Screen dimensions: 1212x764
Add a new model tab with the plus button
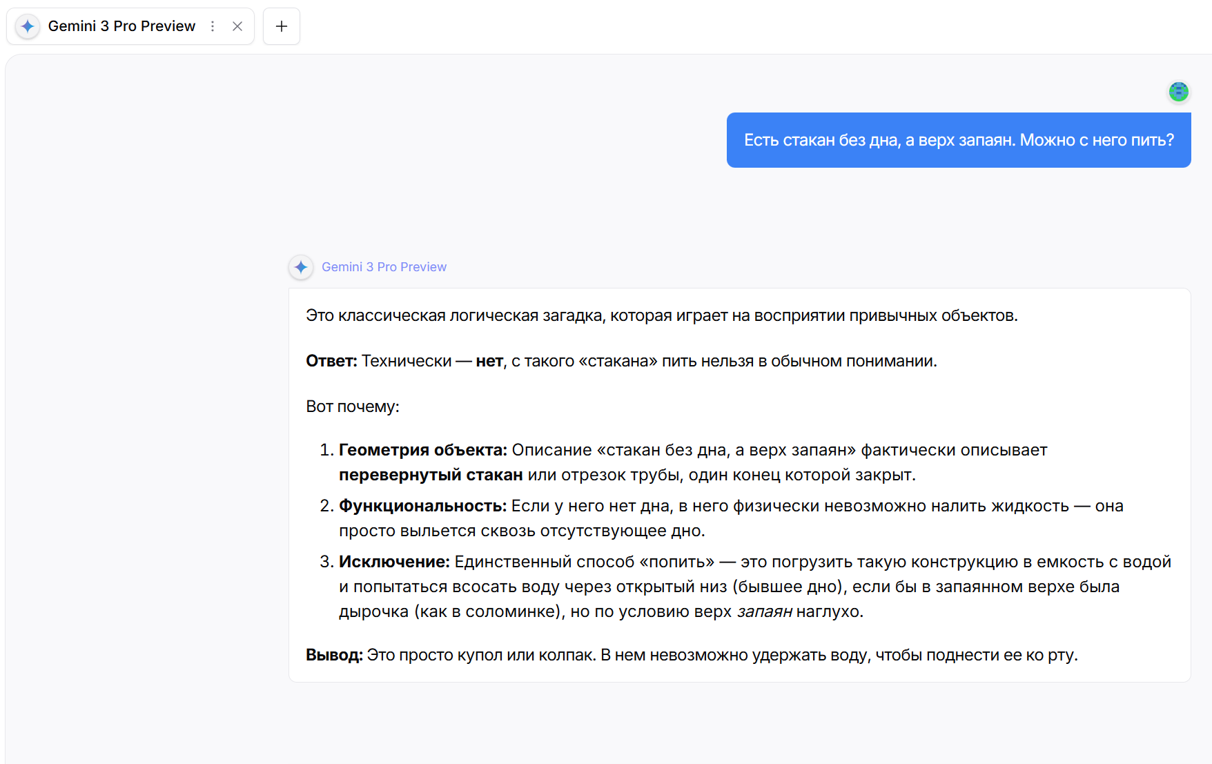pos(282,26)
